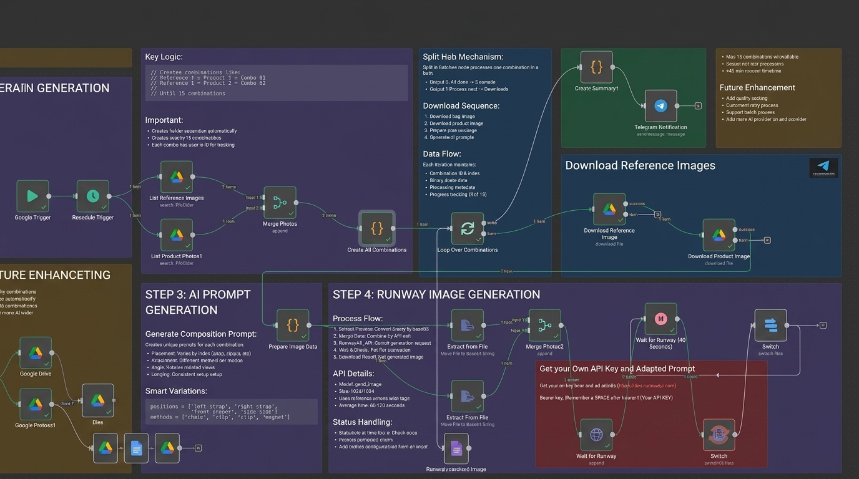Open the List Product Photos1 node

click(x=177, y=235)
